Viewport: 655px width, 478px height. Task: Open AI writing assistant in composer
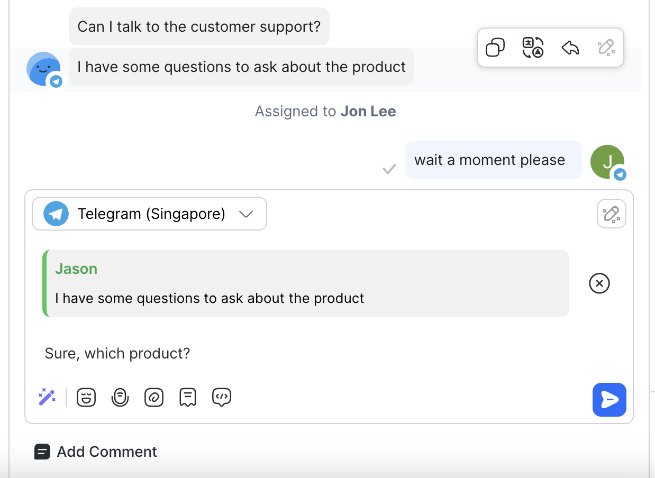[47, 397]
